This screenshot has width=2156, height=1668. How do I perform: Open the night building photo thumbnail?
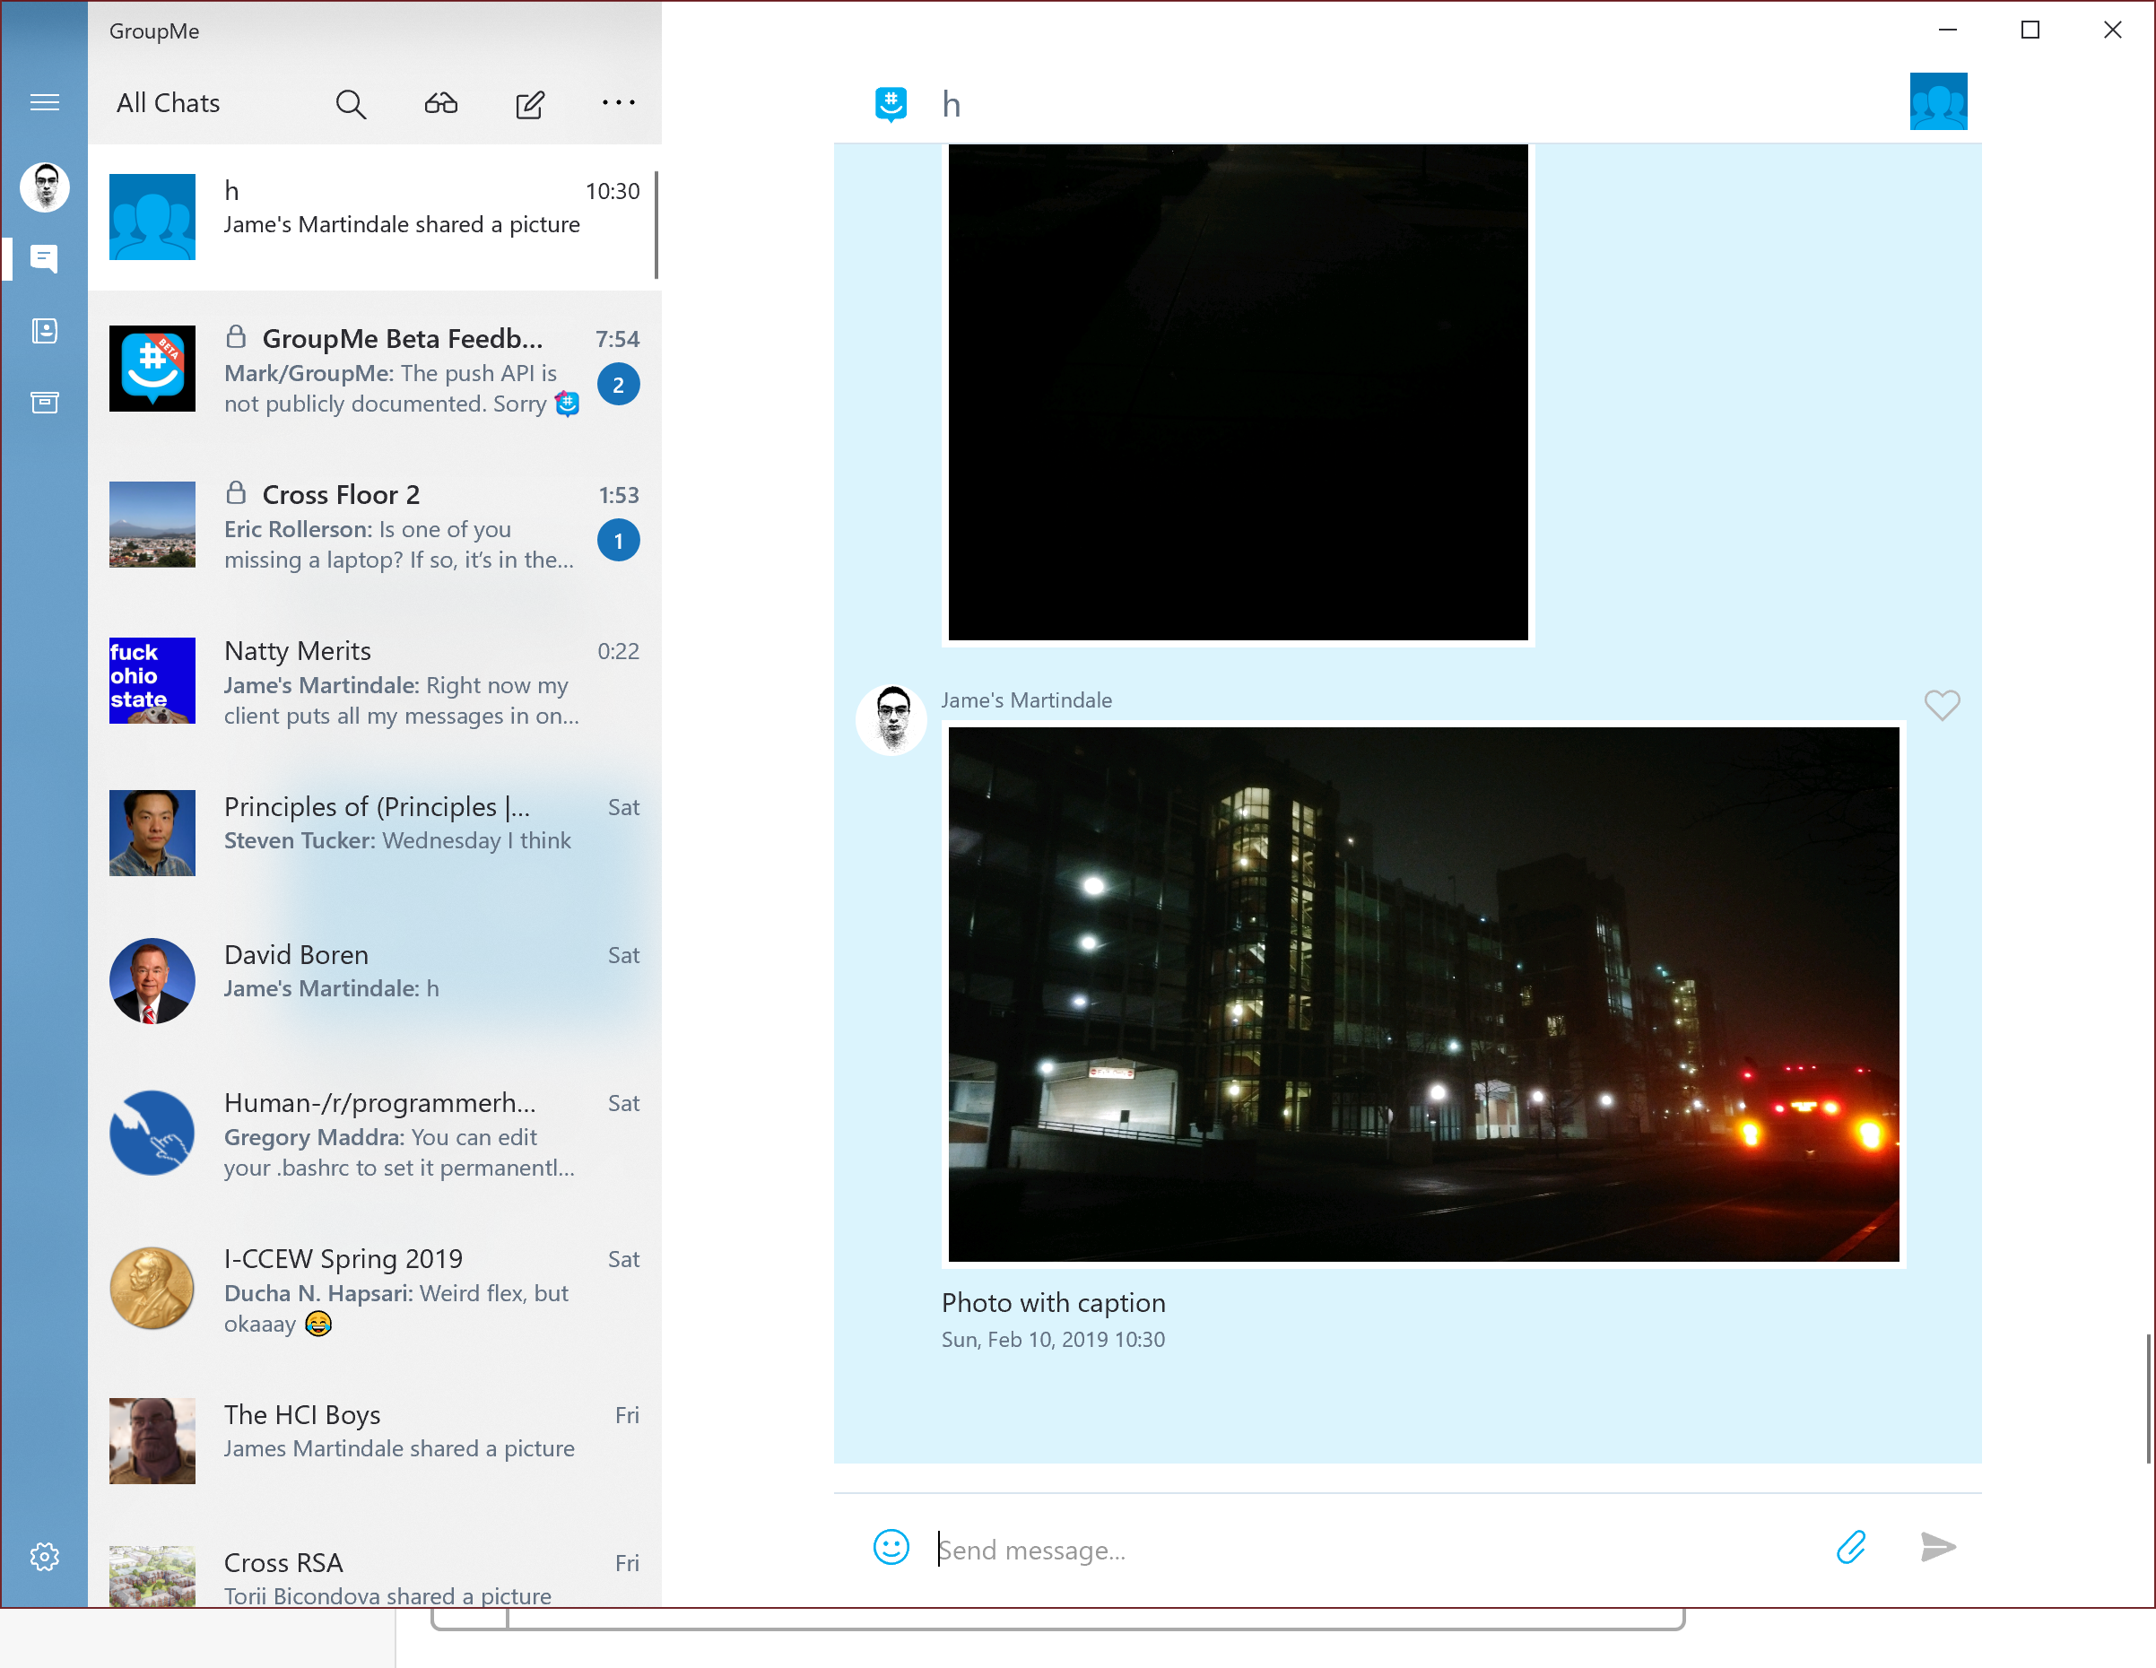point(1422,994)
